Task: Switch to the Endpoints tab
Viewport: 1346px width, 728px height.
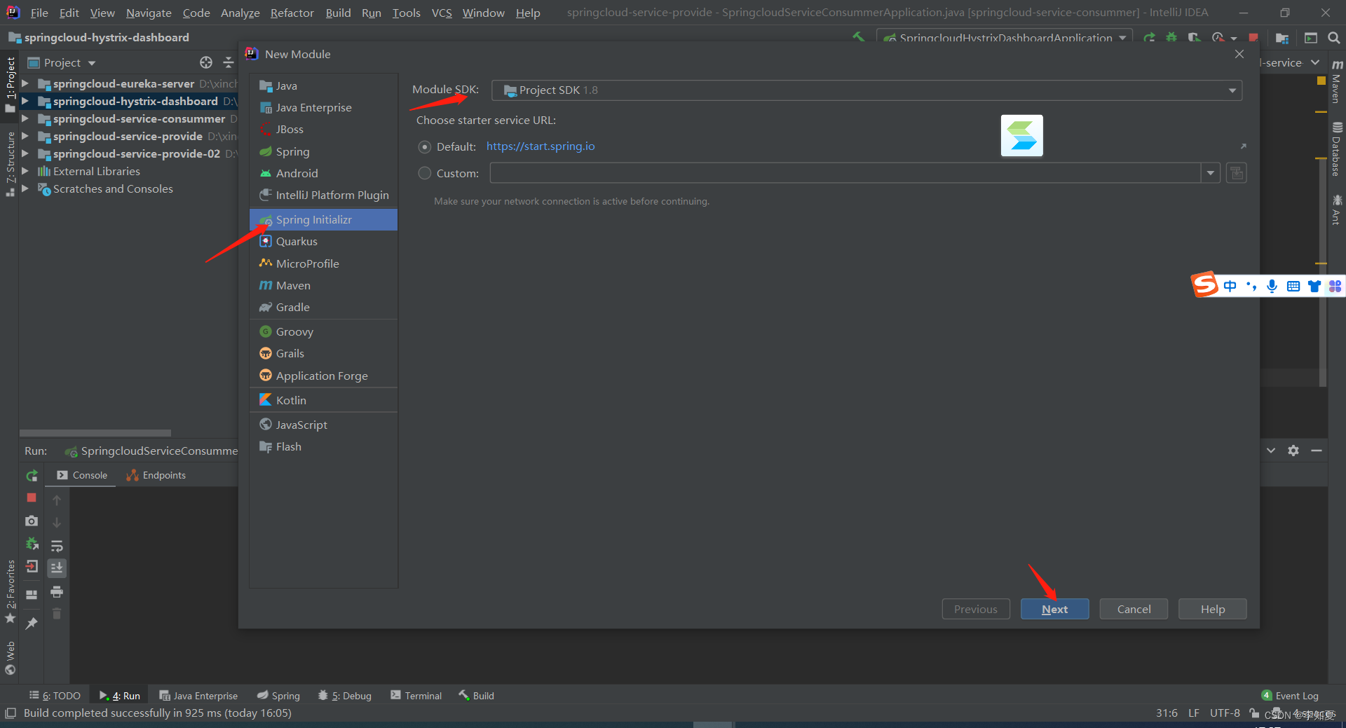Action: (156, 475)
